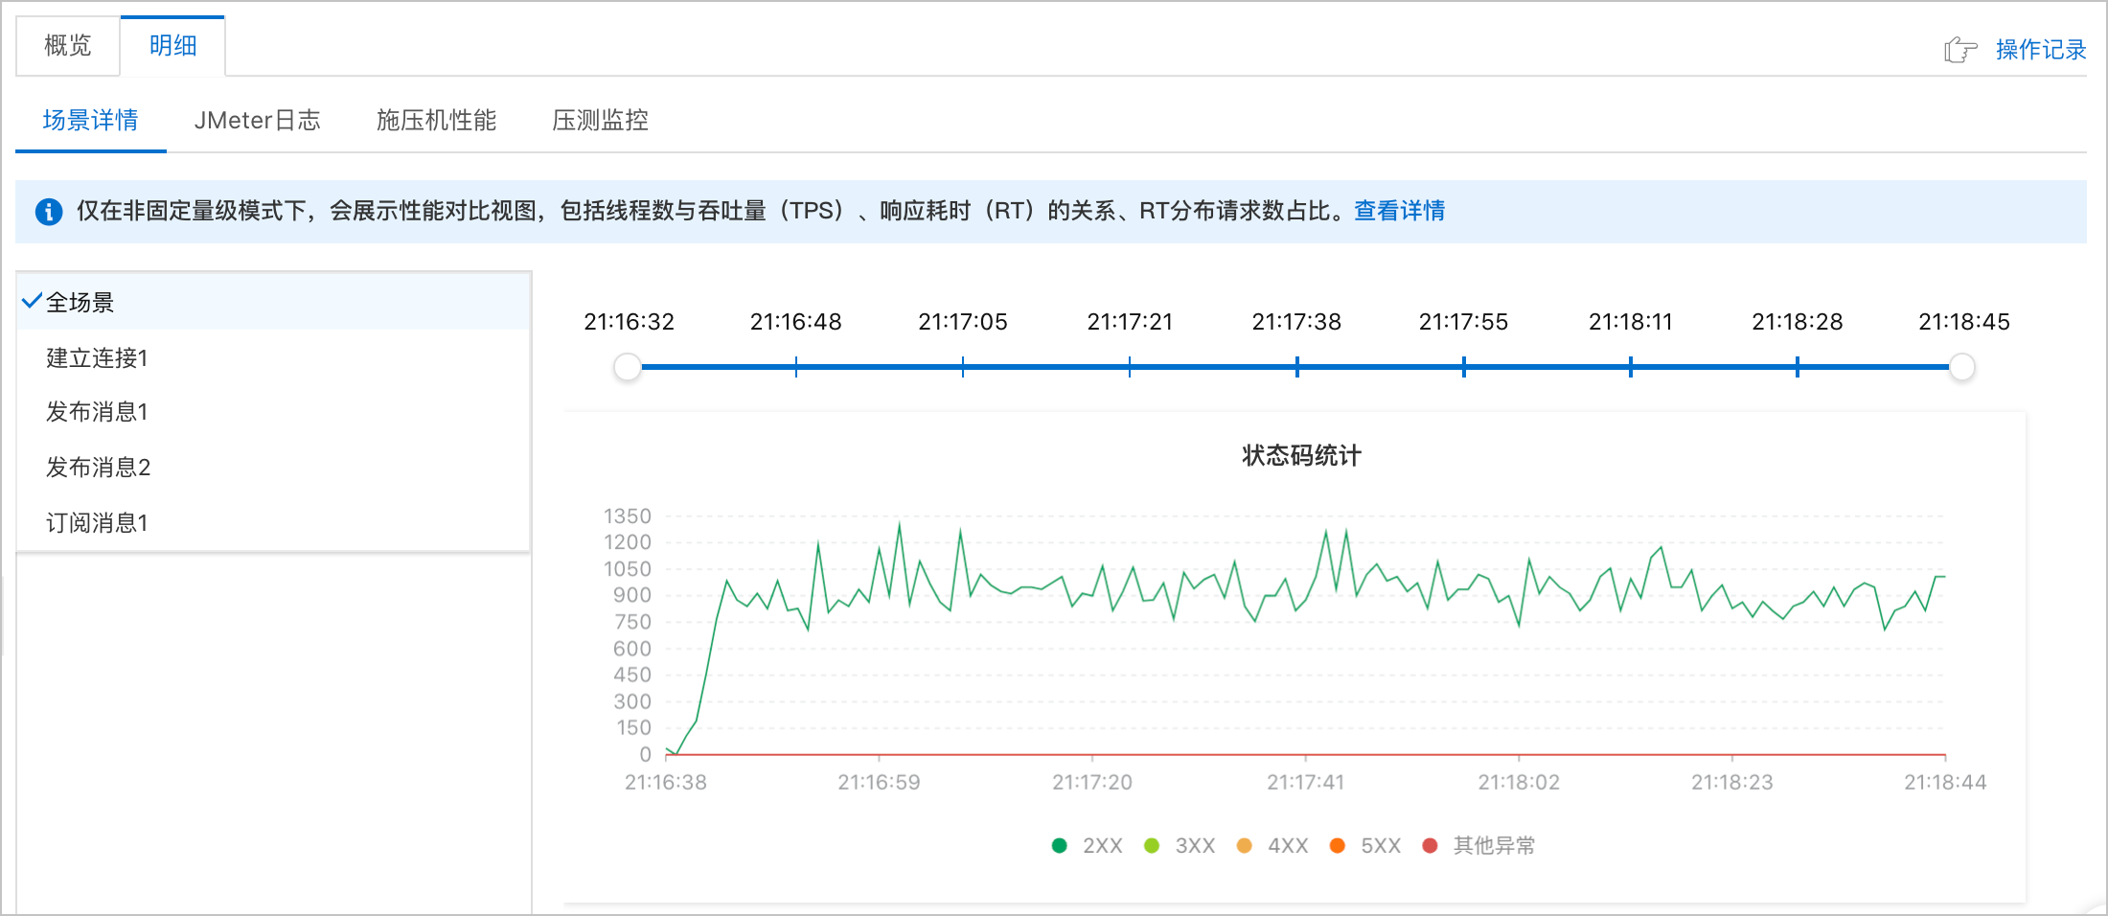The image size is (2108, 916).
Task: Click the 21:17:21 tick on the time slider
Action: pyautogui.click(x=1130, y=367)
